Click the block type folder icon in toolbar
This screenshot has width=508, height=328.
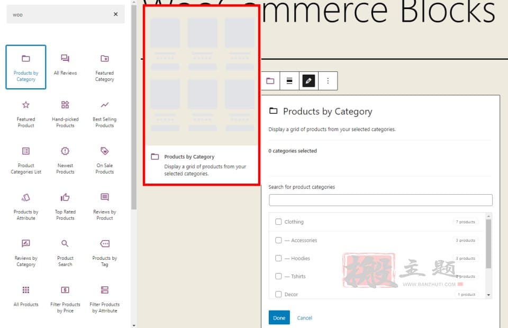pyautogui.click(x=270, y=80)
